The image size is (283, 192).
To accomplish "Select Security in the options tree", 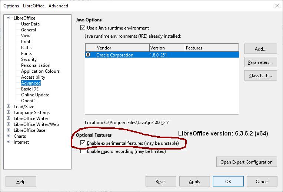I will [x=29, y=59].
